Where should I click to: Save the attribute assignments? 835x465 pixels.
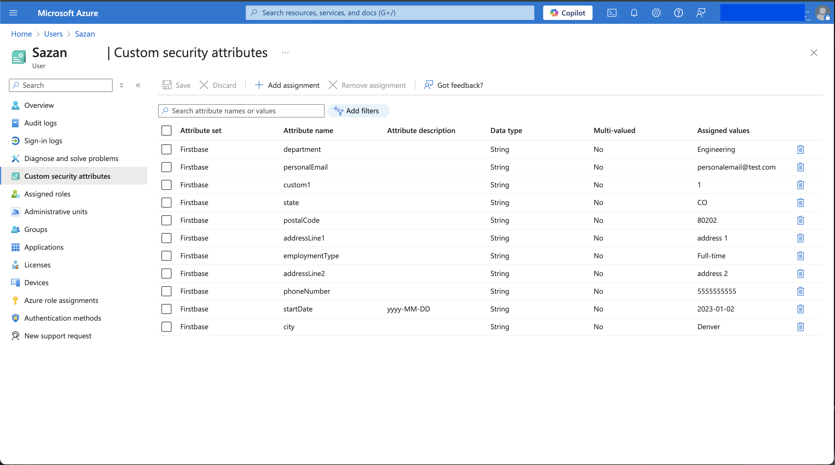pos(176,85)
